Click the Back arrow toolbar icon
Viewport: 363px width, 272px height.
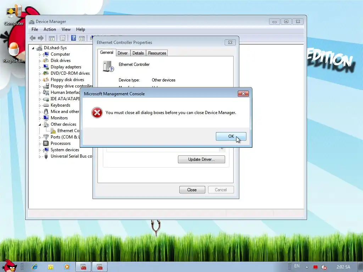point(33,38)
